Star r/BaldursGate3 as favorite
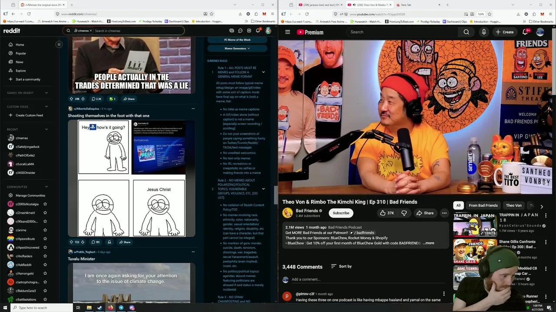This screenshot has height=312, width=556. (x=45, y=291)
